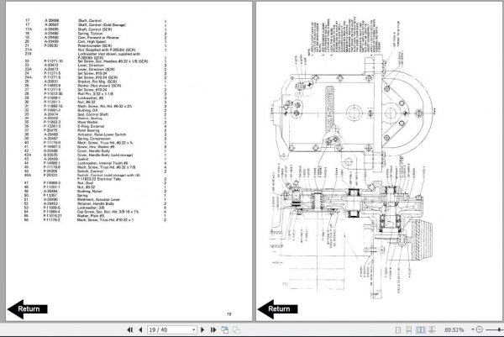504x337 pixels.
Task: Click the 'Bushing, Nylon' parts row
Action: (95, 192)
